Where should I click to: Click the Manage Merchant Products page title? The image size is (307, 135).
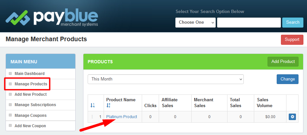point(46,39)
